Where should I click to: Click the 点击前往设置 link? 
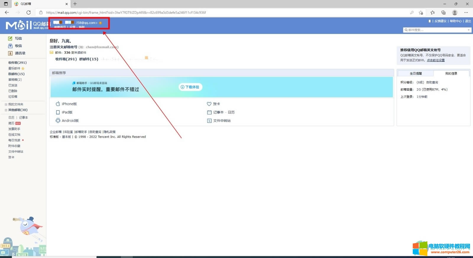pyautogui.click(x=435, y=60)
